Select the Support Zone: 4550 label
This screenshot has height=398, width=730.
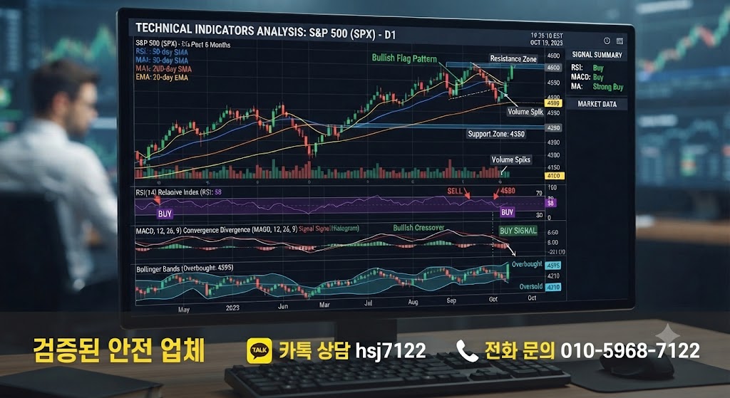tap(496, 134)
